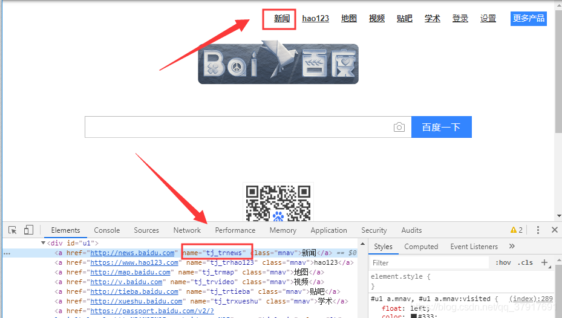Select the Computed sidebar tab
The image size is (562, 318).
click(x=421, y=247)
